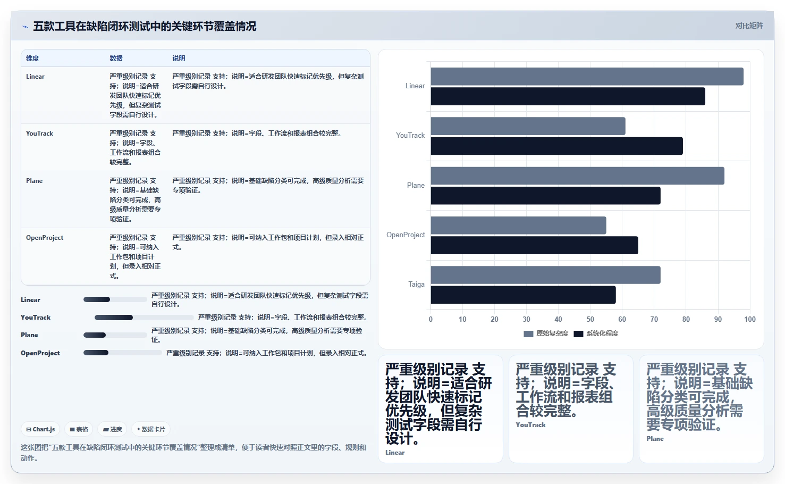
Task: Click the 进度 chip
Action: click(112, 429)
